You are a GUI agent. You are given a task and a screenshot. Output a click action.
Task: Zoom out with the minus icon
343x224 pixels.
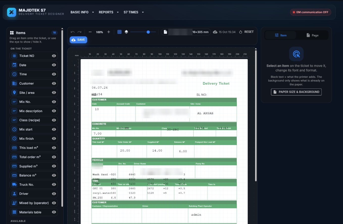[90, 32]
